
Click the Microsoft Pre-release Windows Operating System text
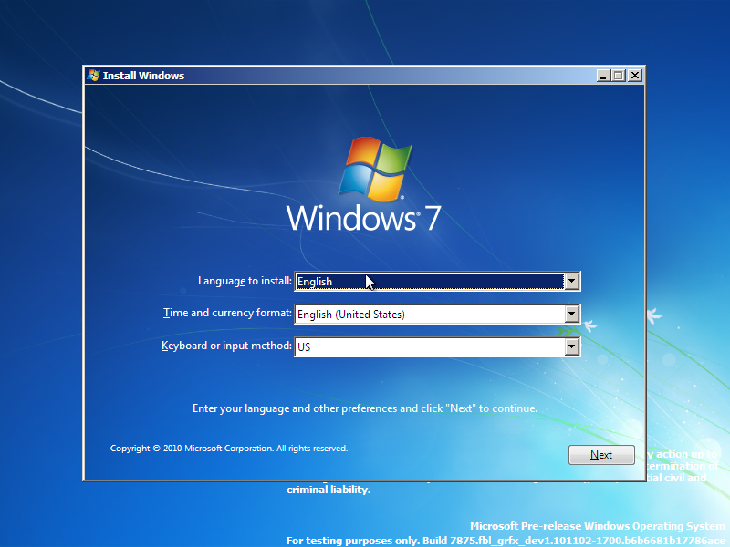tap(598, 526)
